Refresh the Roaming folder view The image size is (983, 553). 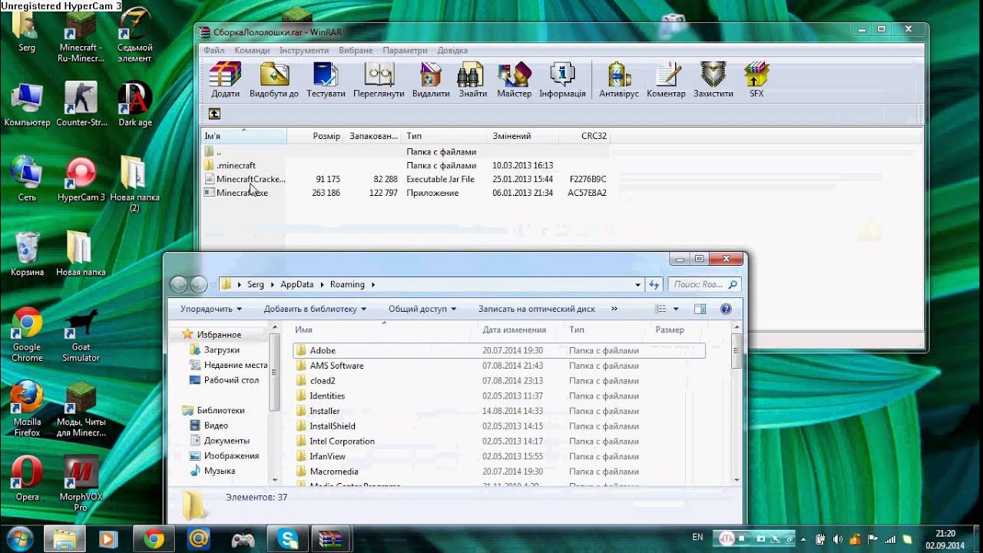[654, 284]
